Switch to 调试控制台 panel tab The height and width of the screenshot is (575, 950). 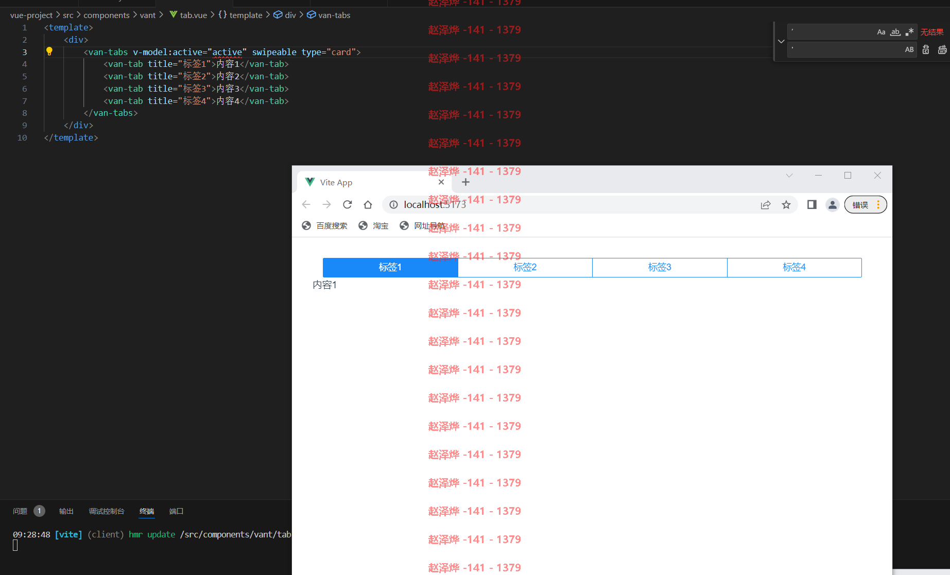(x=107, y=511)
